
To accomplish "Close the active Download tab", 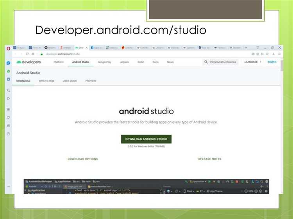I will (x=86, y=48).
